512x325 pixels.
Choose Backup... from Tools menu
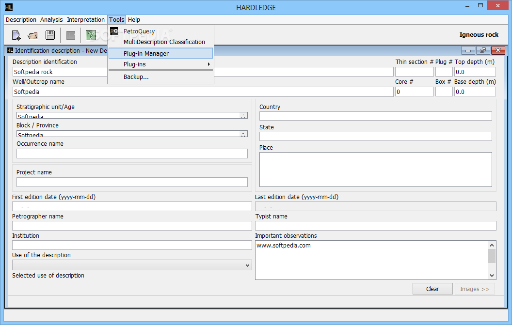(x=161, y=77)
